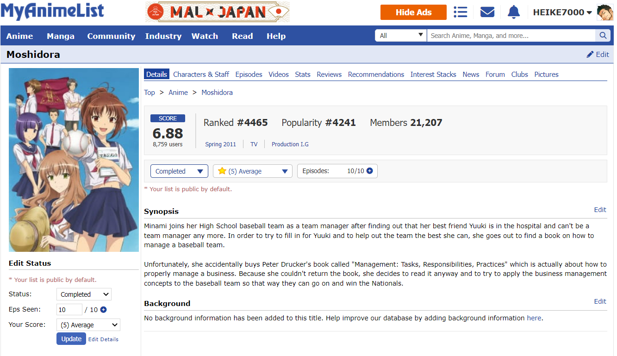Click the Hide Ads button
This screenshot has width=617, height=356.
[413, 12]
